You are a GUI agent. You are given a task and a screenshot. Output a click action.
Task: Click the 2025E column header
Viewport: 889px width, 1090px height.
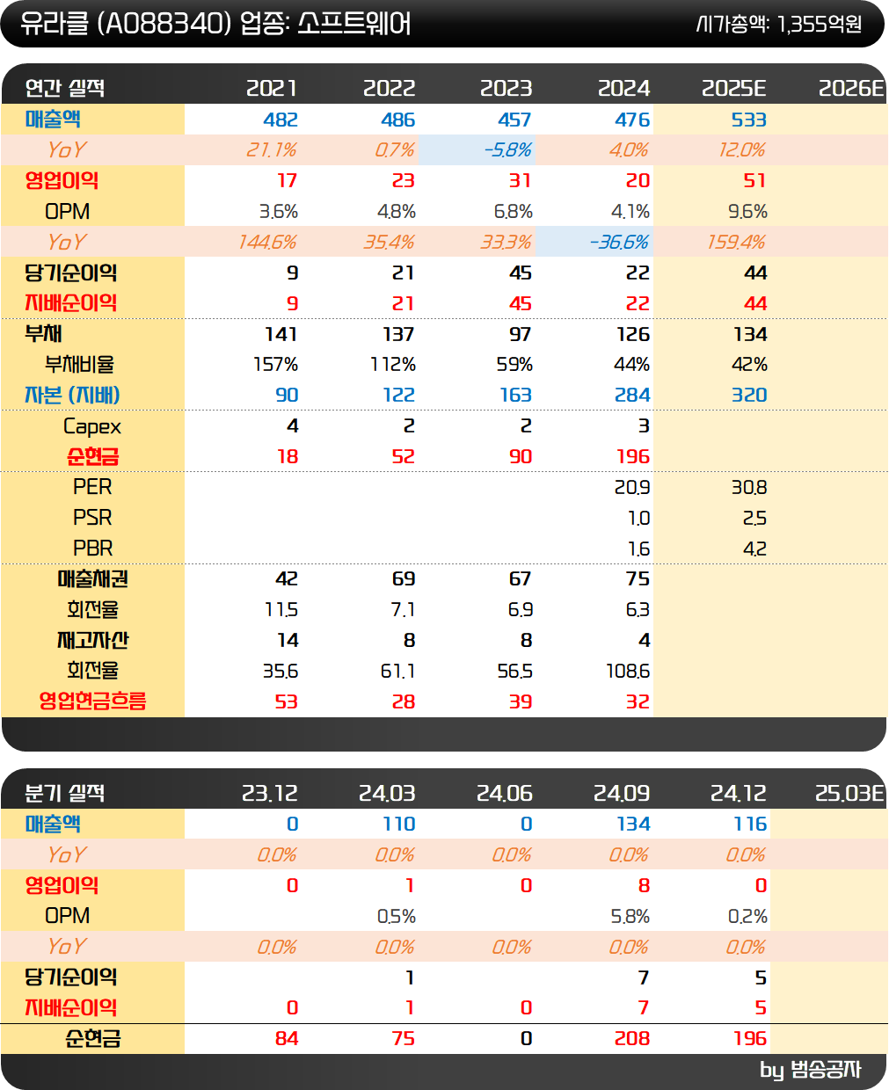click(734, 88)
